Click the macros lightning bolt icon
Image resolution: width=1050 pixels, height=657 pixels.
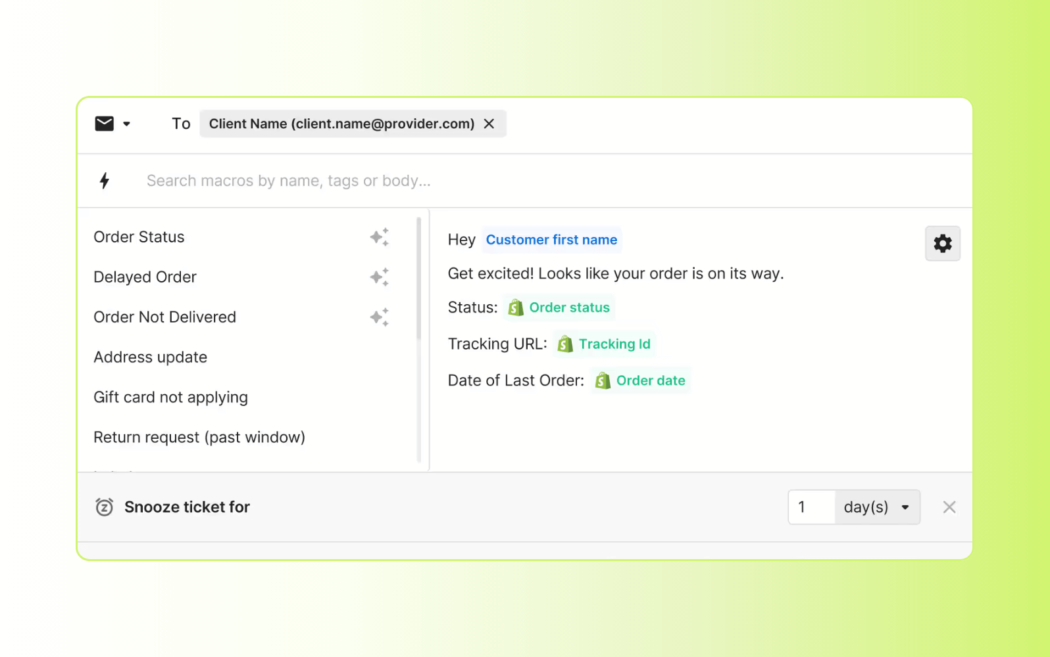coord(104,181)
